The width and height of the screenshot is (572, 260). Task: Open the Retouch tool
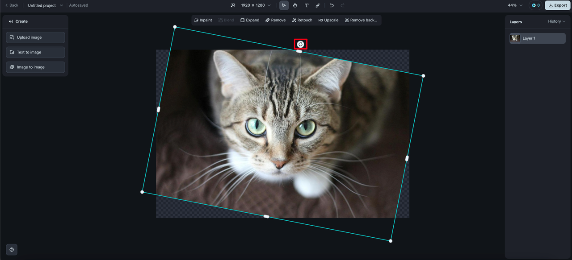[302, 20]
